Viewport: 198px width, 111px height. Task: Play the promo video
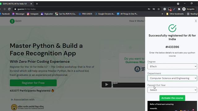106,84
